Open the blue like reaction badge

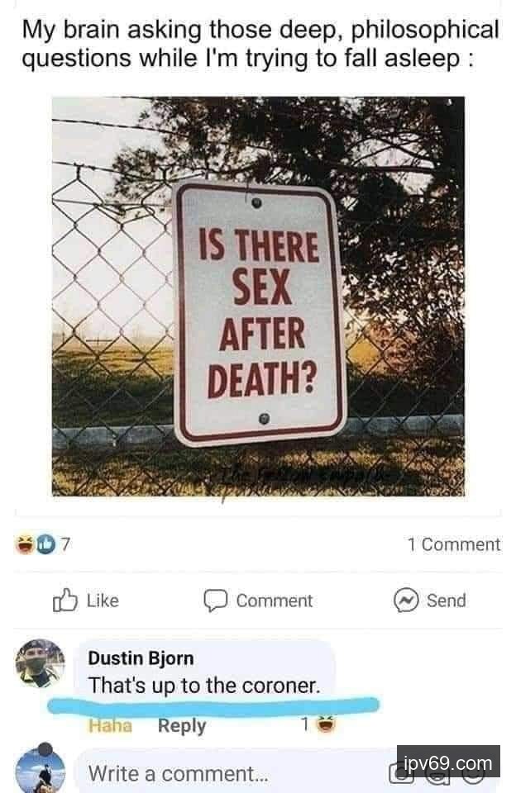tap(45, 544)
